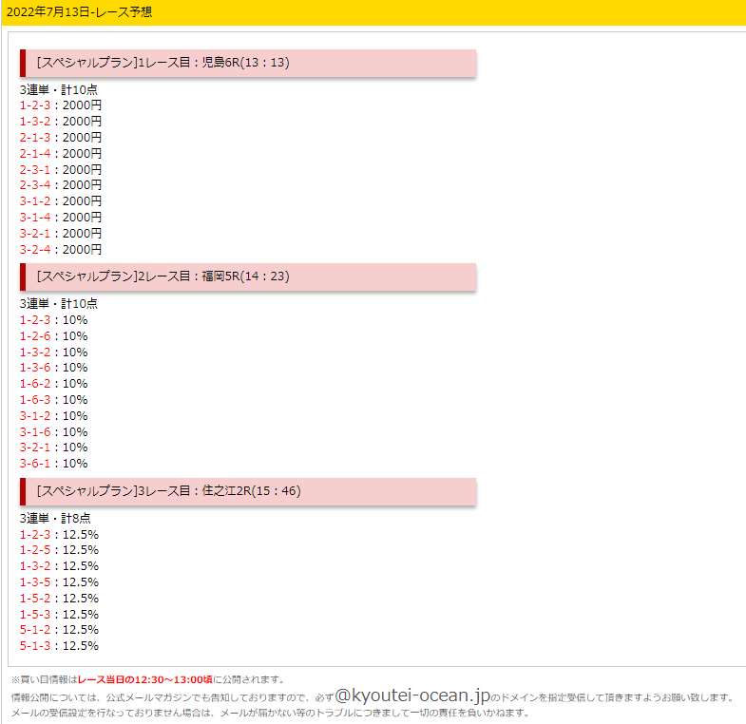This screenshot has height=724, width=746.
Task: Click the '1-3-5 : 12.5%' row
Action: coord(59,582)
